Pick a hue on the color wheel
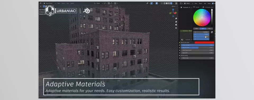The width and height of the screenshot is (254, 100). click(x=202, y=18)
